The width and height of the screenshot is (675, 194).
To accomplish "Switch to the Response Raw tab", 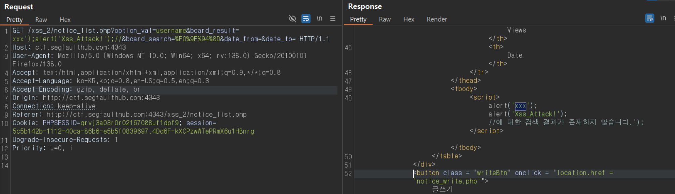I will coord(385,19).
